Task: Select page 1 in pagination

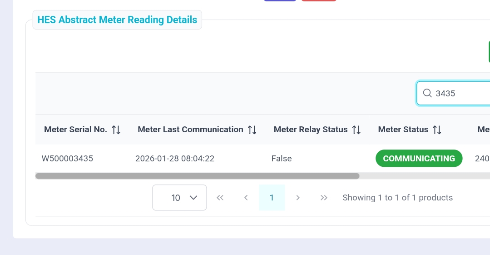Action: click(272, 198)
